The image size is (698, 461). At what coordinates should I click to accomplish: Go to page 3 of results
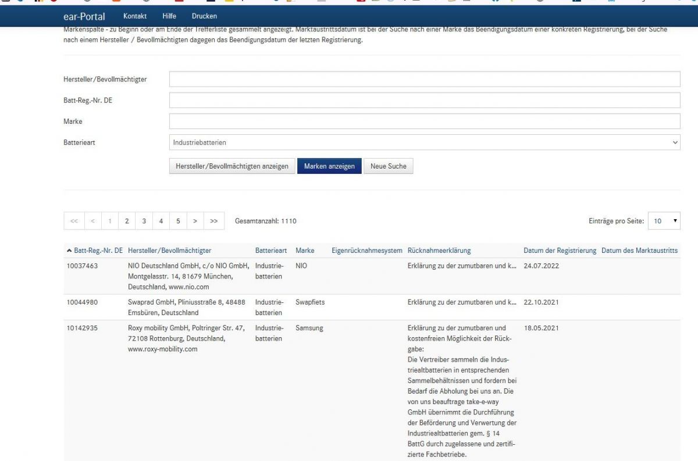144,221
